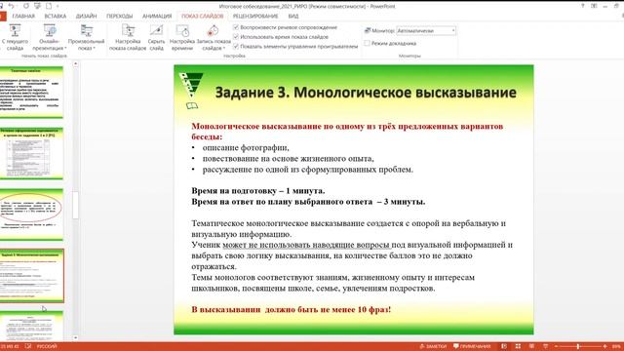Click Скрыть слайд button
The width and height of the screenshot is (624, 351).
(156, 37)
